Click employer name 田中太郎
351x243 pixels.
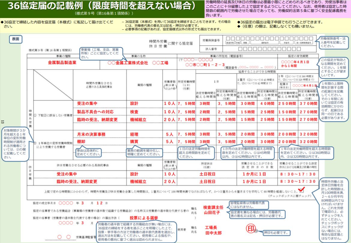(213, 233)
